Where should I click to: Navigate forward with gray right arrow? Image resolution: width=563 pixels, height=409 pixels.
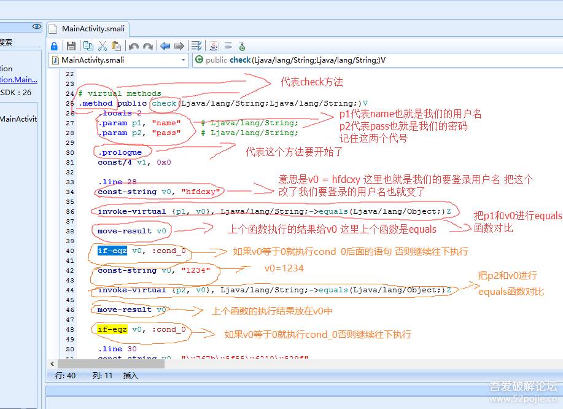[179, 46]
